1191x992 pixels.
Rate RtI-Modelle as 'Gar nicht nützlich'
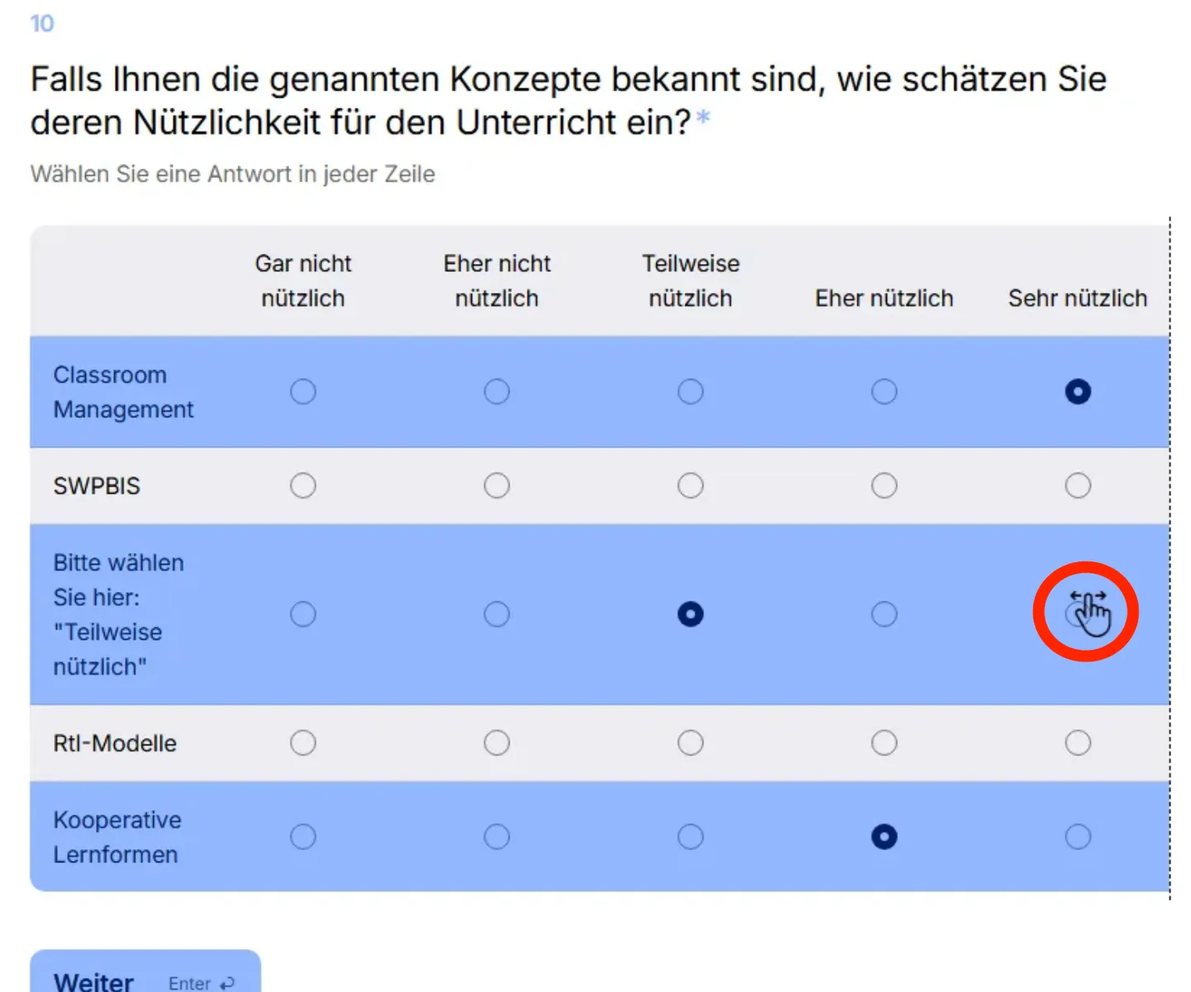[x=303, y=743]
